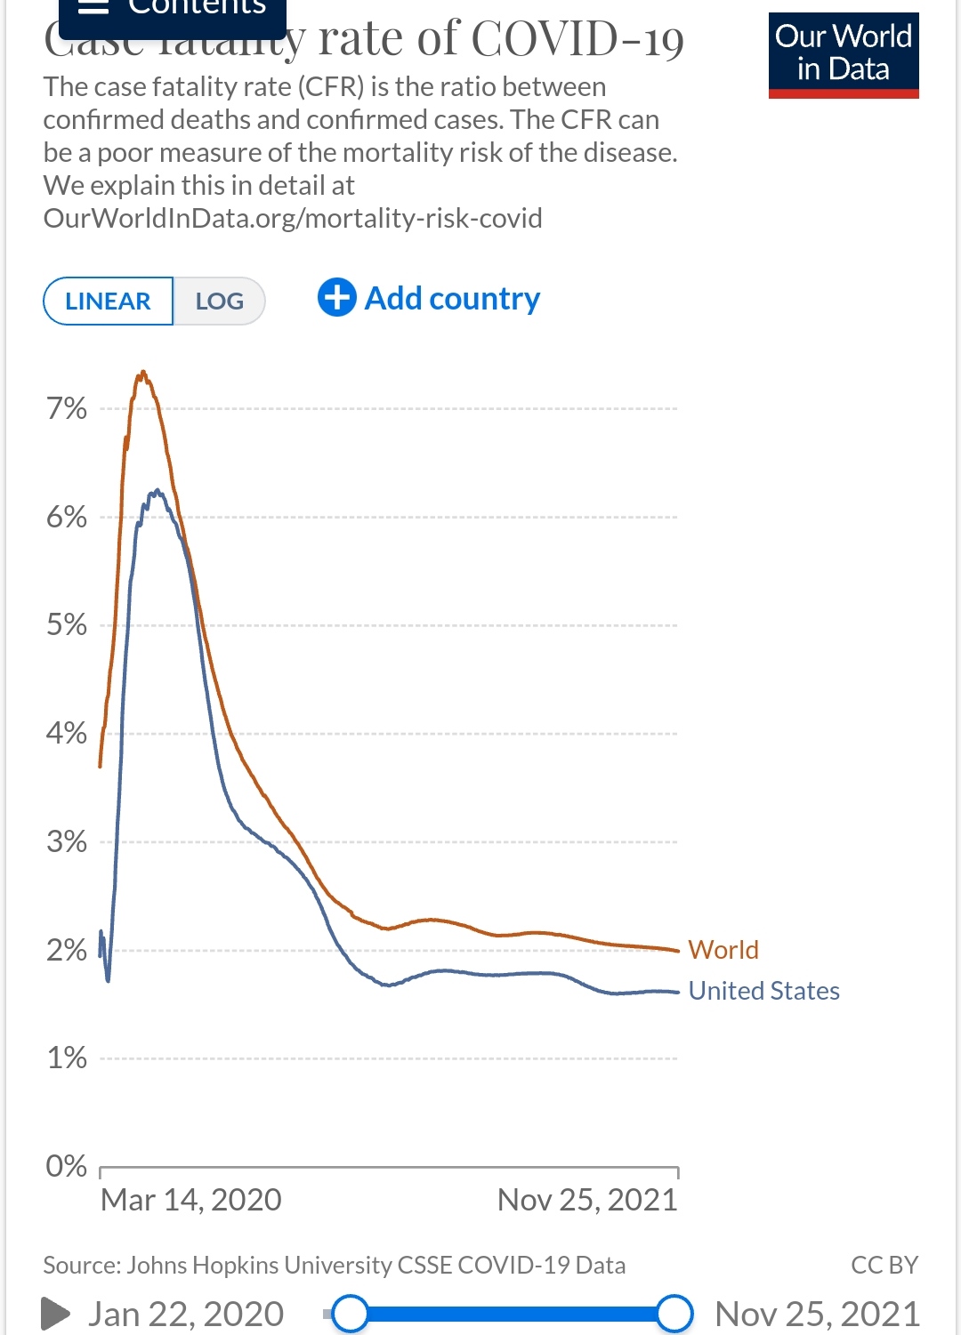Click the Our World in Data logo

pyautogui.click(x=844, y=55)
